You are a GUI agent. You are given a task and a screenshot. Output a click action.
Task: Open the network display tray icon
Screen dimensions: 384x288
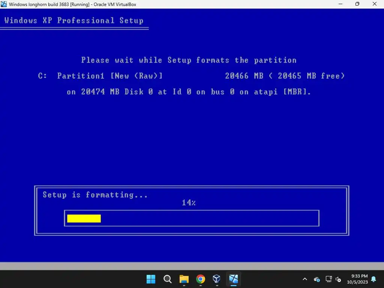pos(328,279)
